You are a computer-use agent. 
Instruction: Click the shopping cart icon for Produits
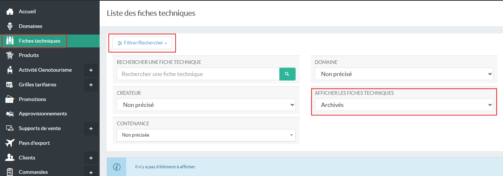10,55
